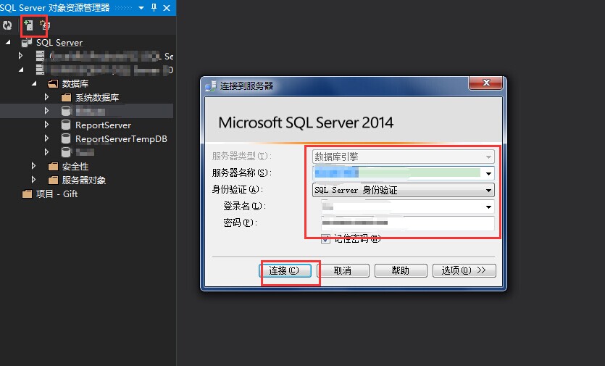Viewport: 605px width, 366px height.
Task: Select the highlighted blurred database row
Action: coord(86,111)
